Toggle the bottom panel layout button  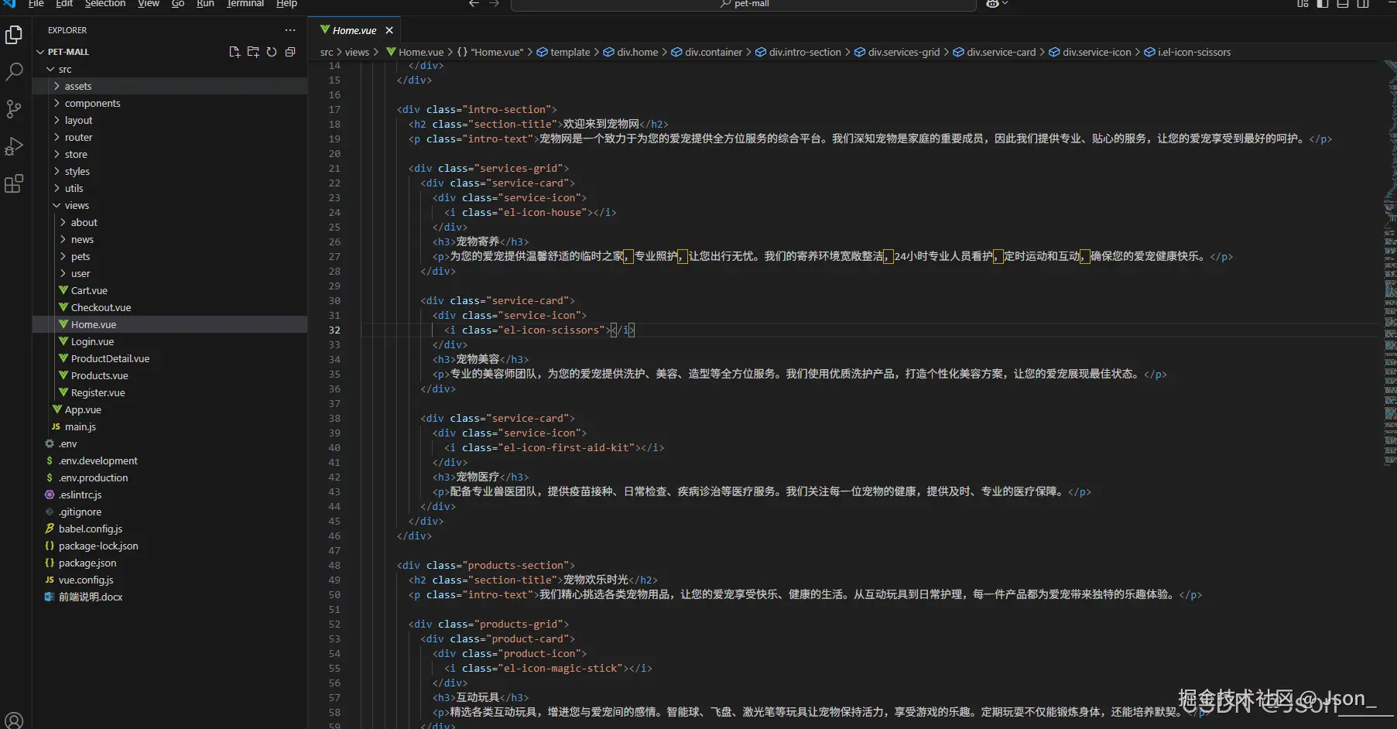pos(1343,4)
